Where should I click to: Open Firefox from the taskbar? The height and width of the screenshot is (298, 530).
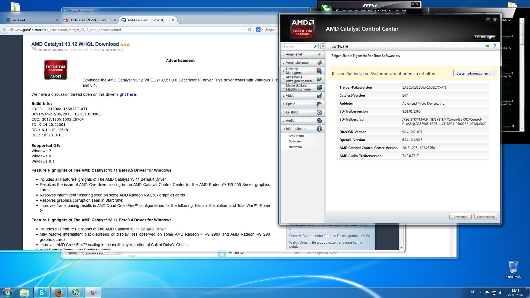click(x=59, y=292)
